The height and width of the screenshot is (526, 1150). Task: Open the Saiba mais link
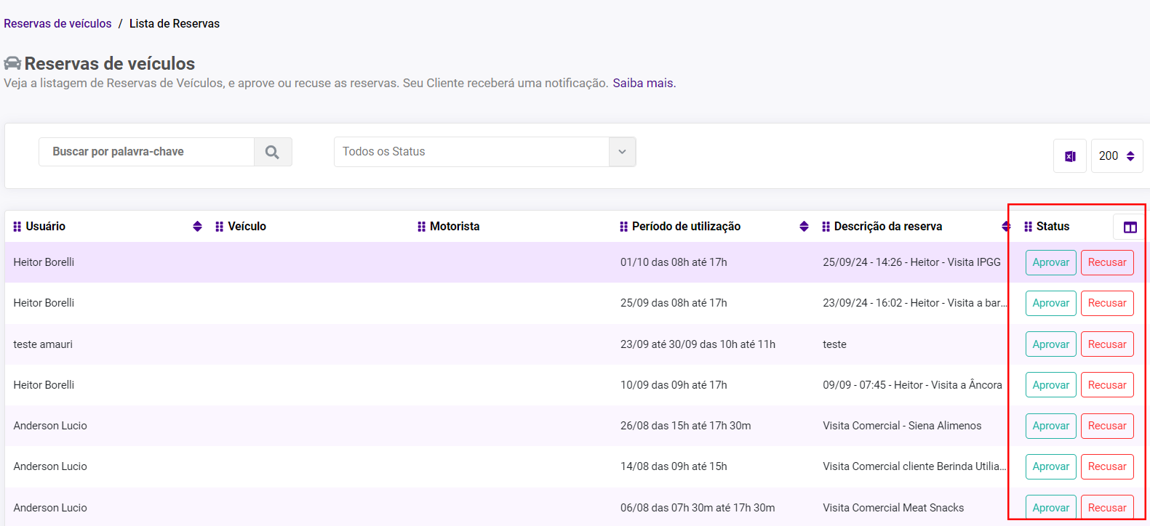[x=643, y=83]
